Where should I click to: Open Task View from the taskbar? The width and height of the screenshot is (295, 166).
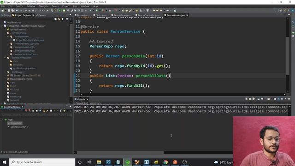tap(89, 162)
